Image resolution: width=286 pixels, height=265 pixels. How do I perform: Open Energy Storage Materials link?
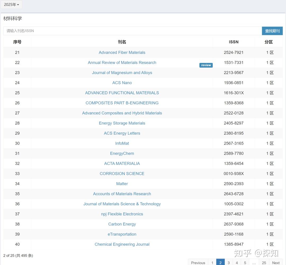click(122, 123)
